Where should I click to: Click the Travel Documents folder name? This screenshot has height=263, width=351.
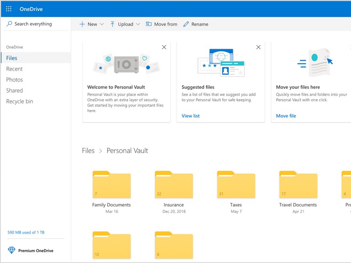298,205
